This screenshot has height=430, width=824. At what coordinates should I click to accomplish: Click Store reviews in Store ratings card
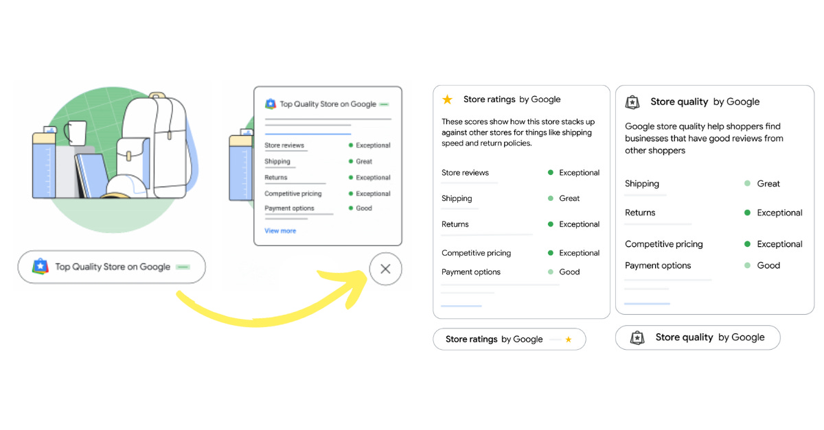[465, 173]
